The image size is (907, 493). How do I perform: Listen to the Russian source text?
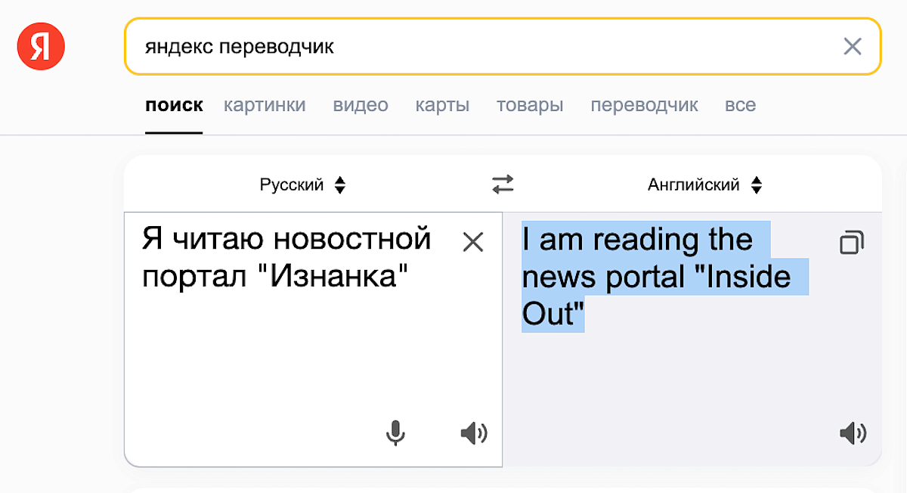[x=474, y=433]
